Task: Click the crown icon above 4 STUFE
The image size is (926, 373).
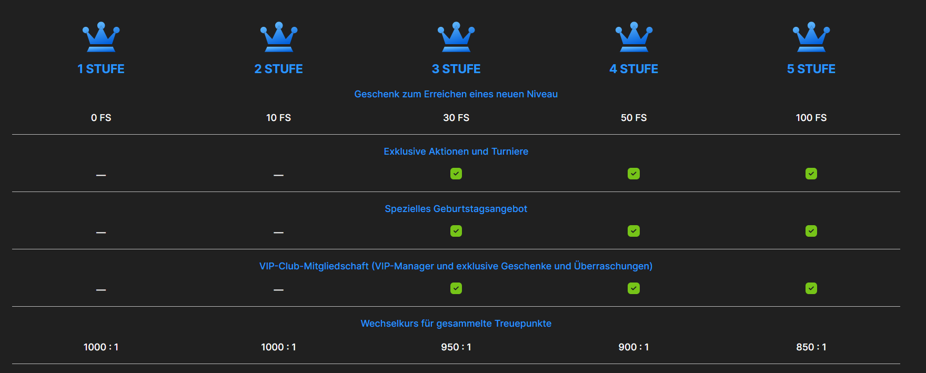Action: [x=634, y=37]
